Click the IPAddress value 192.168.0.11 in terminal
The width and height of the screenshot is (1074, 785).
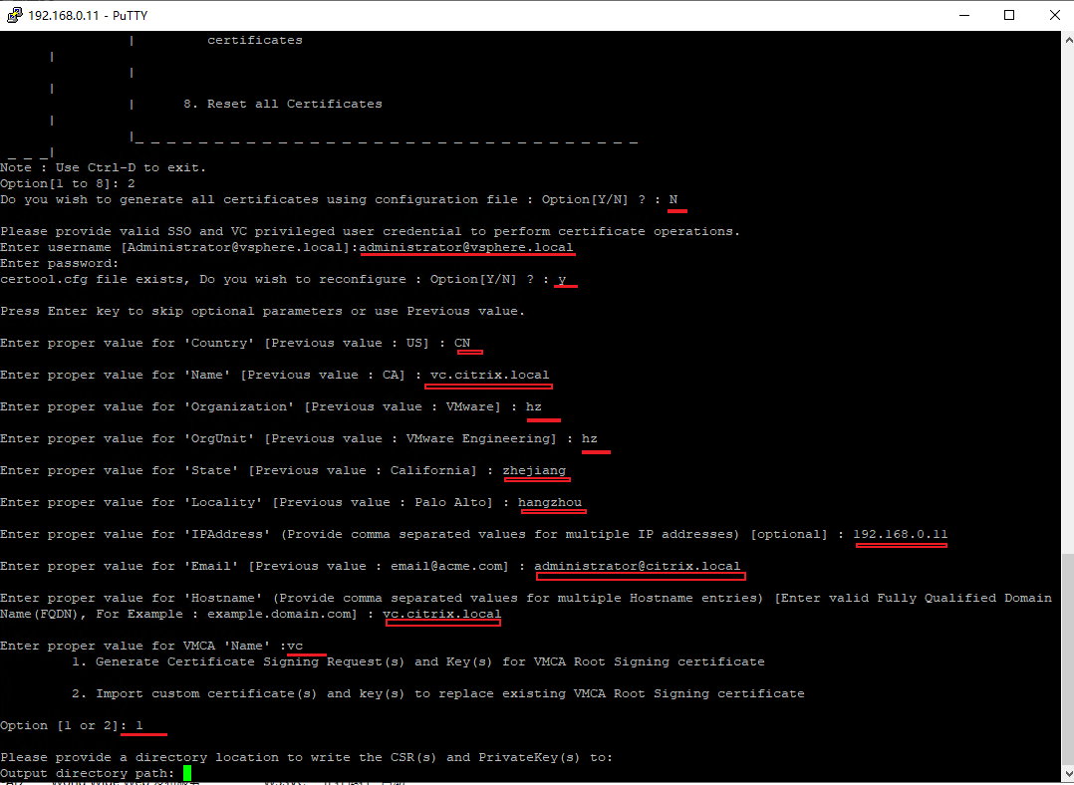(x=900, y=534)
